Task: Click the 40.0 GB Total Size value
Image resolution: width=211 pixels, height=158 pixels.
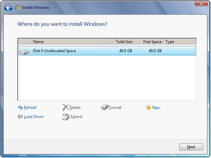Action: pyautogui.click(x=126, y=51)
